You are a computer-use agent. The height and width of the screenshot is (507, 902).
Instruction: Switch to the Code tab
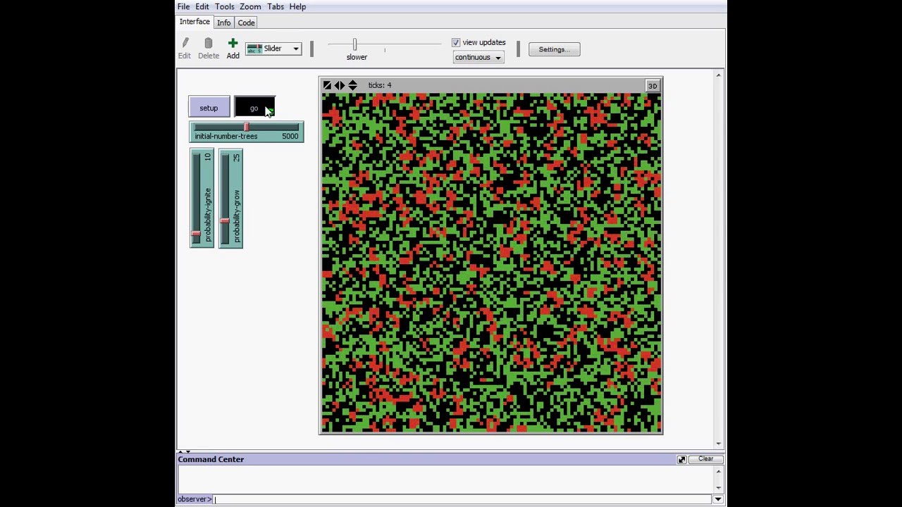point(246,23)
